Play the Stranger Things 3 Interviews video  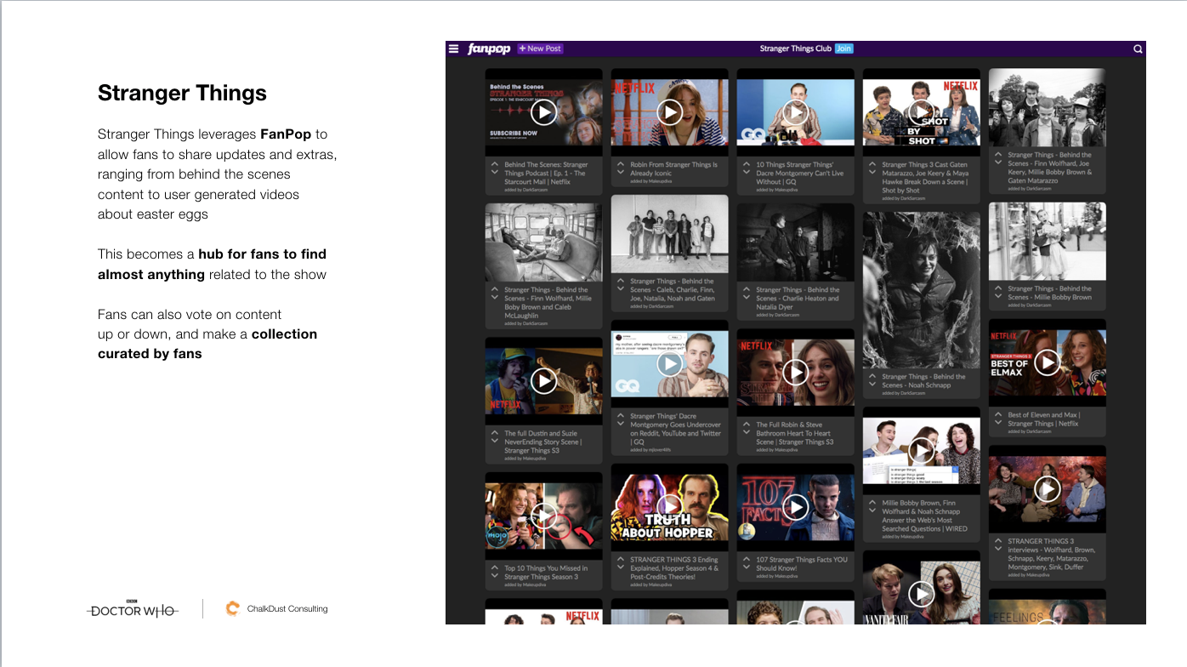(1047, 488)
